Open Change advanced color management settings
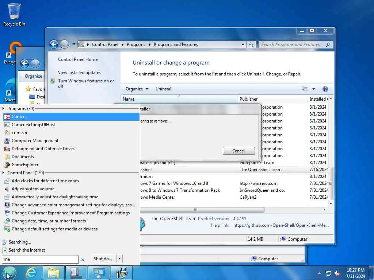 pyautogui.click(x=71, y=205)
